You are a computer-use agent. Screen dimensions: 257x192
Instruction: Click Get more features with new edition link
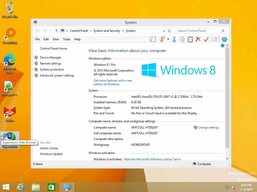click(x=113, y=82)
